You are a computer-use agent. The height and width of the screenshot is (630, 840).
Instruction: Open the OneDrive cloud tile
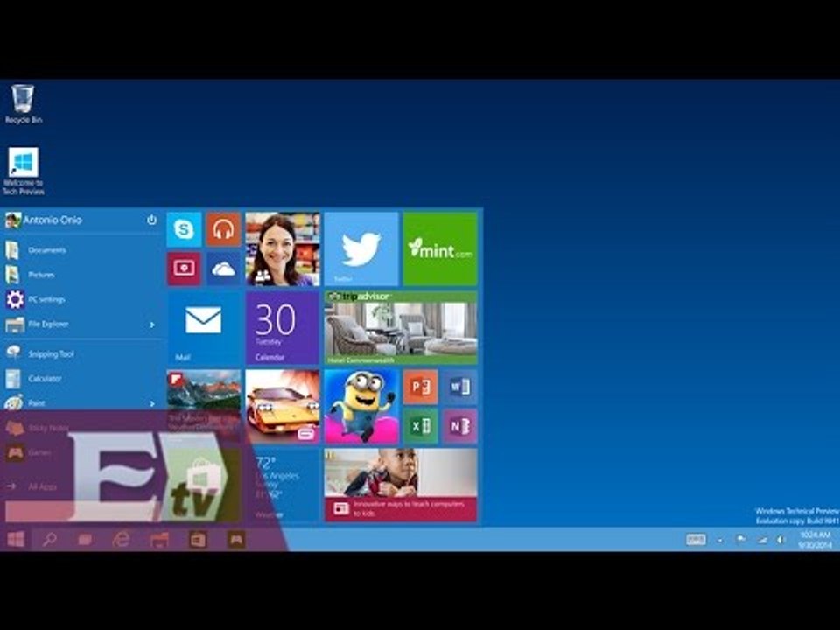coord(223,269)
